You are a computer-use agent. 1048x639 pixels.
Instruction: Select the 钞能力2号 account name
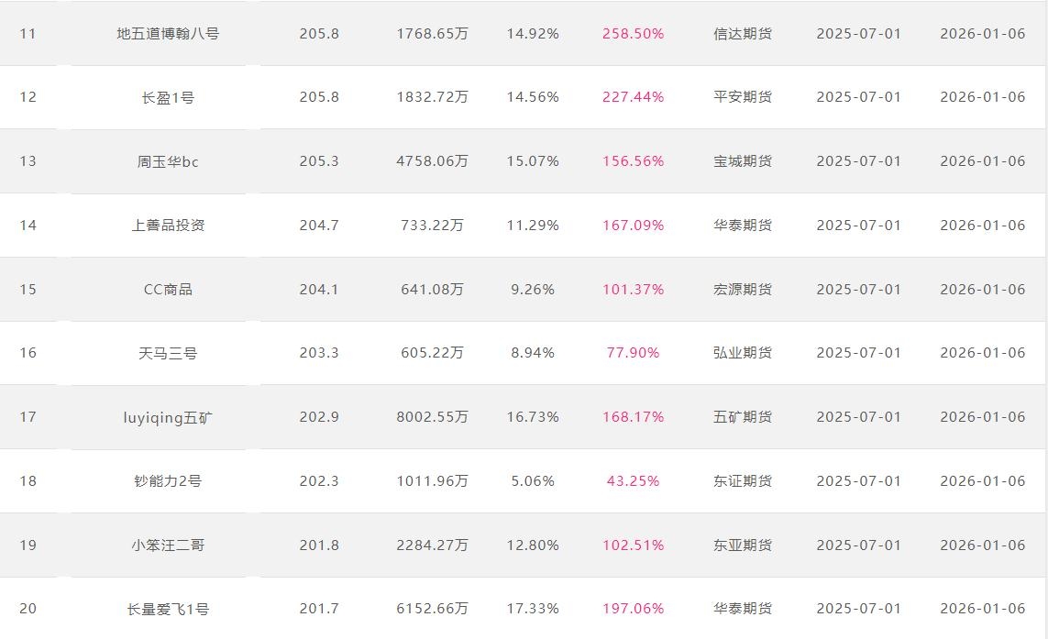coord(168,481)
